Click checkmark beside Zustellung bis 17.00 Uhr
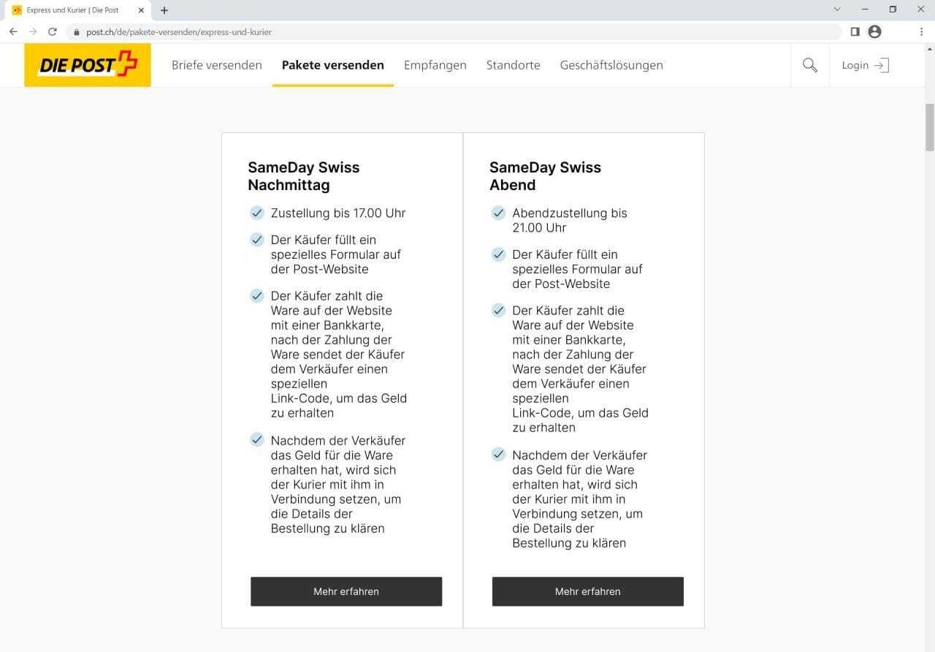The width and height of the screenshot is (935, 652). click(x=257, y=213)
